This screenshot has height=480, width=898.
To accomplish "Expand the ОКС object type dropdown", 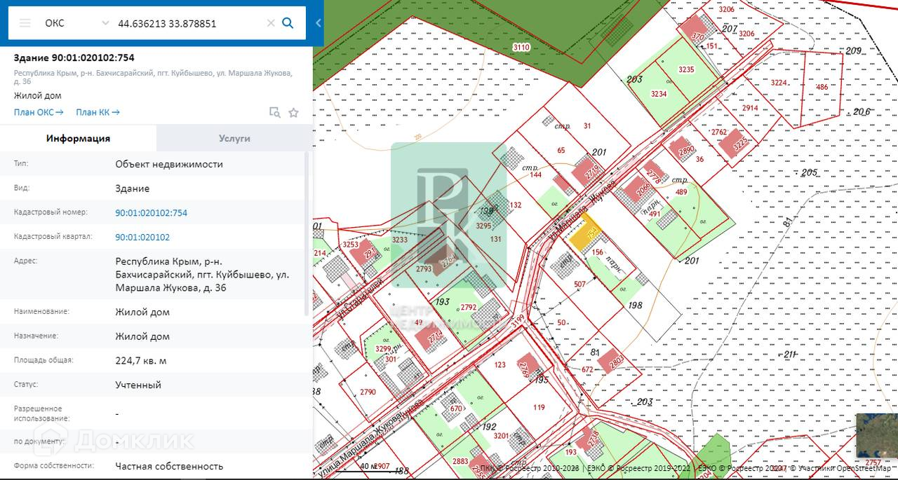I will tap(105, 23).
